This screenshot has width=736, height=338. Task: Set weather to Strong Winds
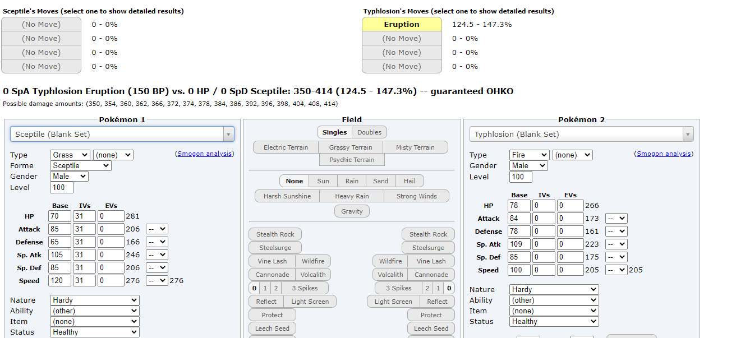click(x=417, y=196)
